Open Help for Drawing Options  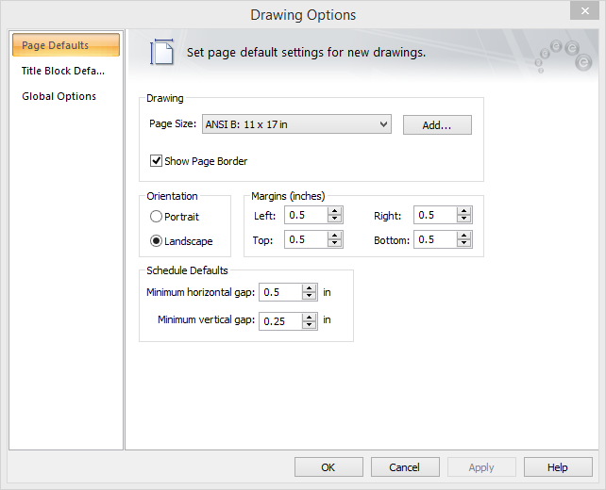[x=558, y=467]
